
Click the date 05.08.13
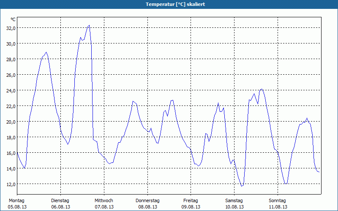[x=17, y=207]
